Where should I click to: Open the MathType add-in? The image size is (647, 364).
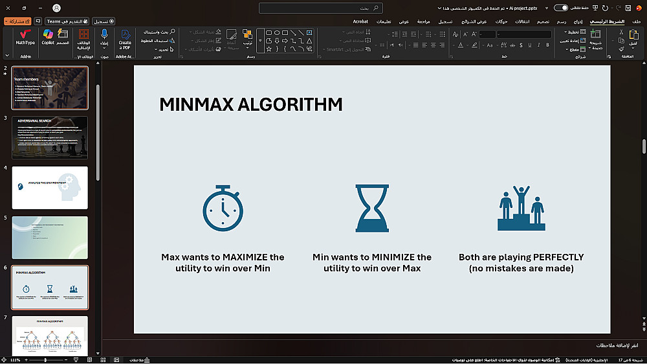(x=25, y=38)
